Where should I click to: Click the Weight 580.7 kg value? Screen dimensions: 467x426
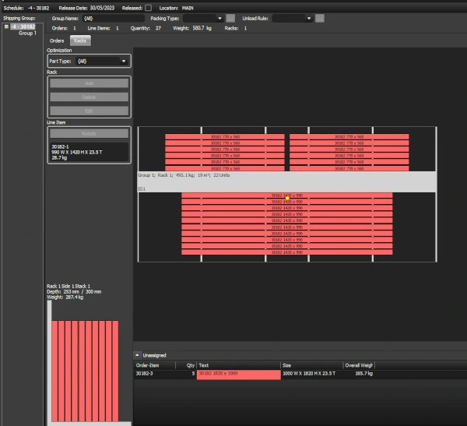tap(202, 28)
